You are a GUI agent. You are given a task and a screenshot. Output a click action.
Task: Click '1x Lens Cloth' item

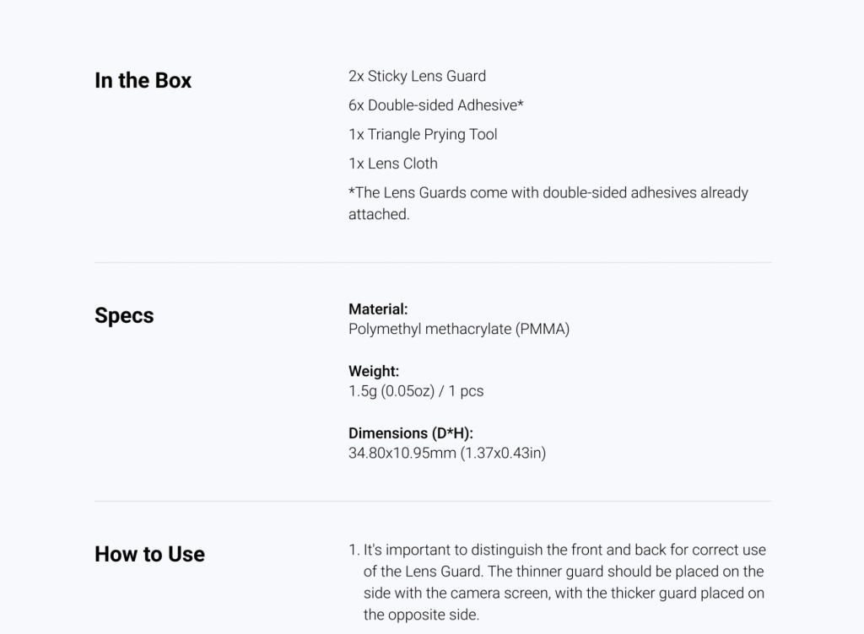click(x=393, y=164)
